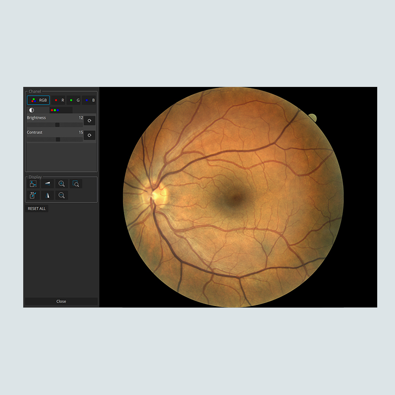This screenshot has height=395, width=395.
Task: Open the brightness/contrast tab with half-circle icon
Action: click(32, 110)
